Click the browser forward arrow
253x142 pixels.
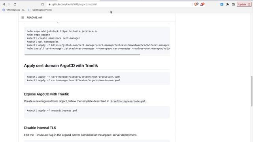click(9, 4)
